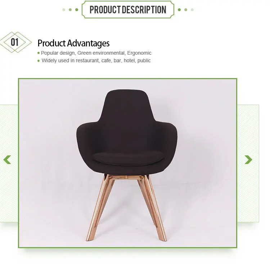270x264 pixels.
Task: Click the Popular design, Green environmental text line
Action: [x=96, y=53]
